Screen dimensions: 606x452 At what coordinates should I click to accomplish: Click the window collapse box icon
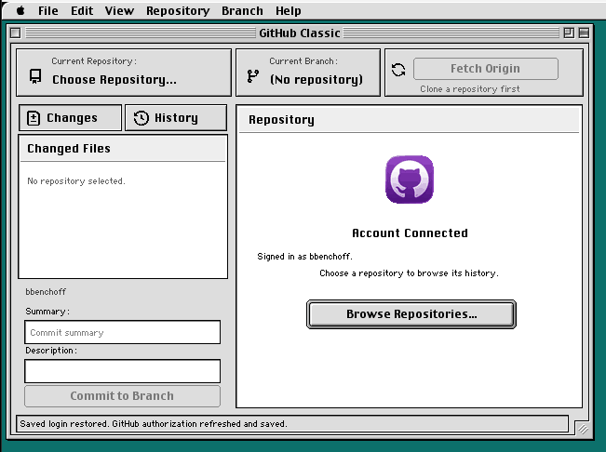click(584, 33)
